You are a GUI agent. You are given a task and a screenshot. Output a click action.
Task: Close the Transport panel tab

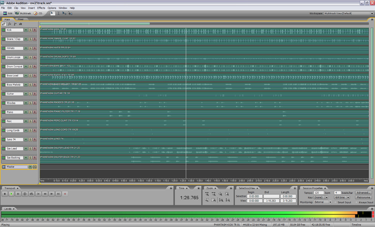click(x=17, y=188)
